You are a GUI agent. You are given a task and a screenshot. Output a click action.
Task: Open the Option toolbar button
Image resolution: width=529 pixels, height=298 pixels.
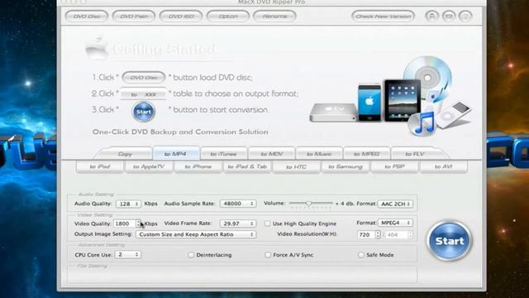(x=228, y=17)
